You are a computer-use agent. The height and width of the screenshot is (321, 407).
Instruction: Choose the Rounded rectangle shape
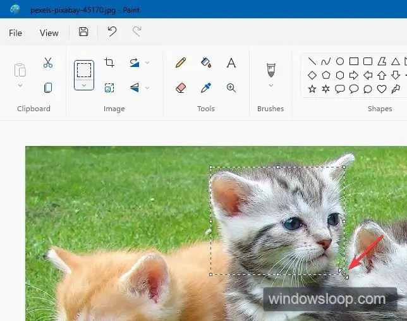pyautogui.click(x=368, y=61)
